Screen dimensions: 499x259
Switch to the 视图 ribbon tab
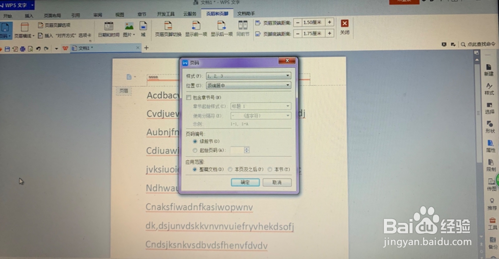120,14
